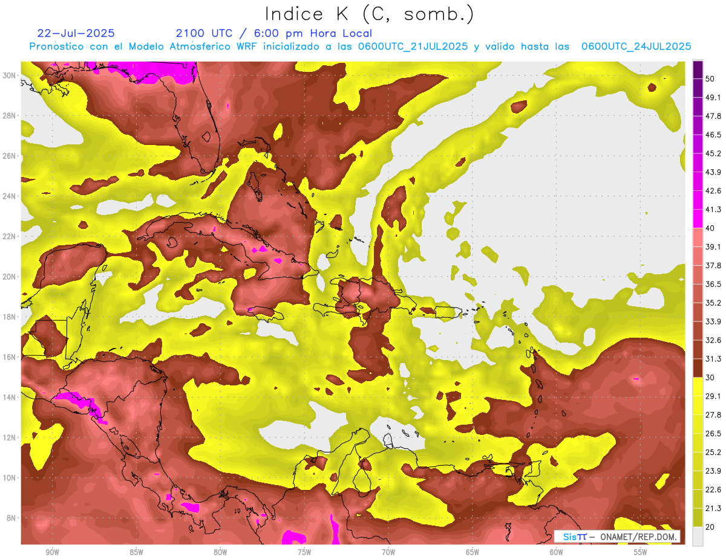Click the '42.6' value on the color scale
This screenshot has height=560, width=726.
tap(713, 191)
